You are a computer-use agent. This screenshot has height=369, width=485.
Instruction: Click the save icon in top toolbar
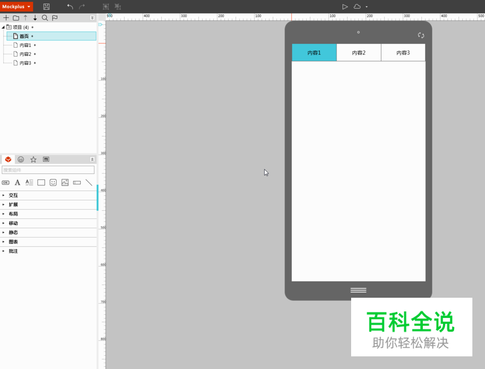[x=46, y=7]
